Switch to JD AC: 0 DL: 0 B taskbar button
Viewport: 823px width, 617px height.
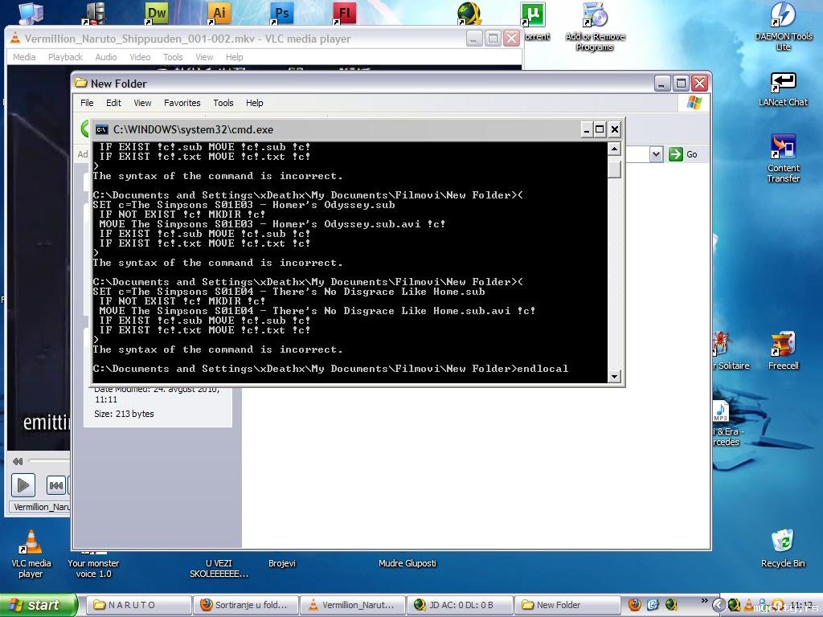click(460, 605)
